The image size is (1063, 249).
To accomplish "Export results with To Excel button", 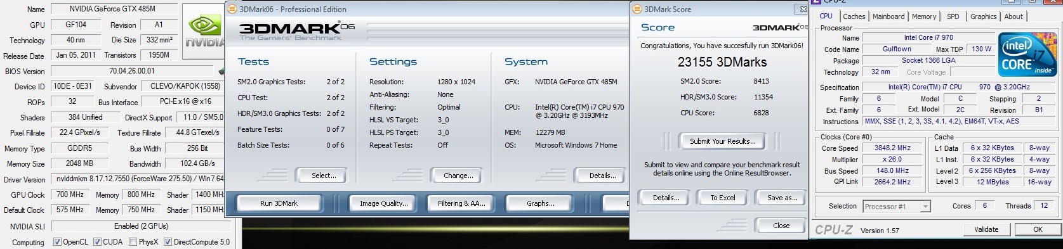I will coord(722,198).
